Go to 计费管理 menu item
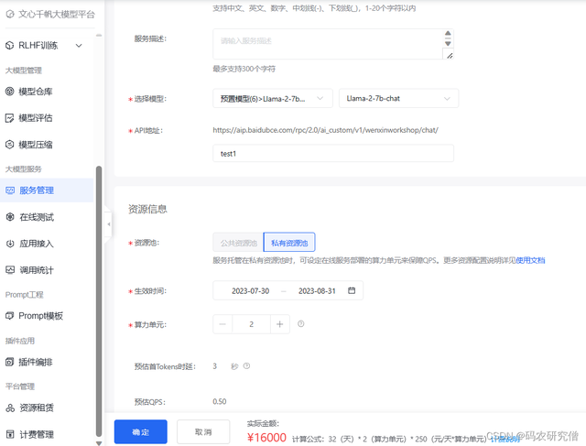The width and height of the screenshot is (586, 446). click(37, 434)
